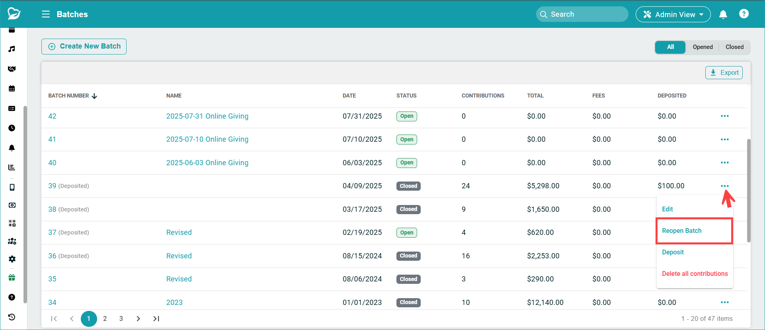
Task: Open the hamburger menu next to Batches
Action: click(46, 14)
